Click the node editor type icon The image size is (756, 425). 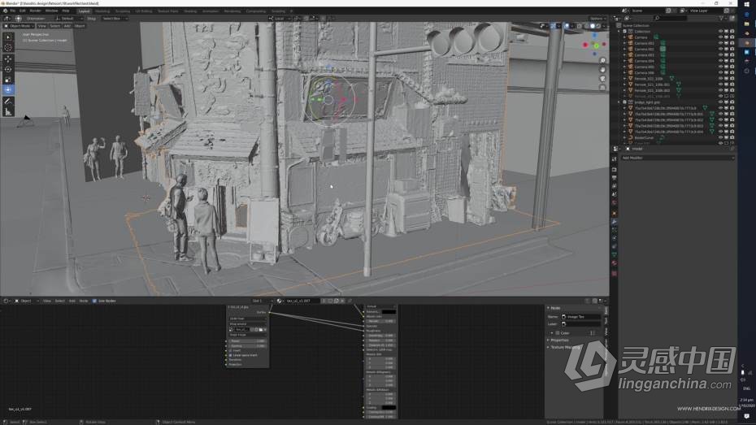click(x=7, y=301)
